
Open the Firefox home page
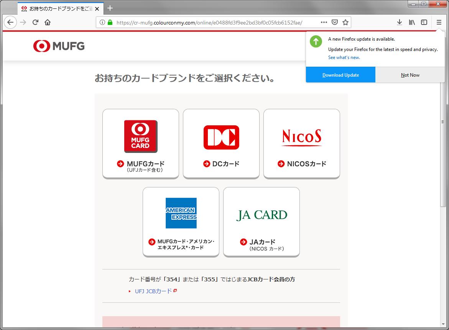48,22
